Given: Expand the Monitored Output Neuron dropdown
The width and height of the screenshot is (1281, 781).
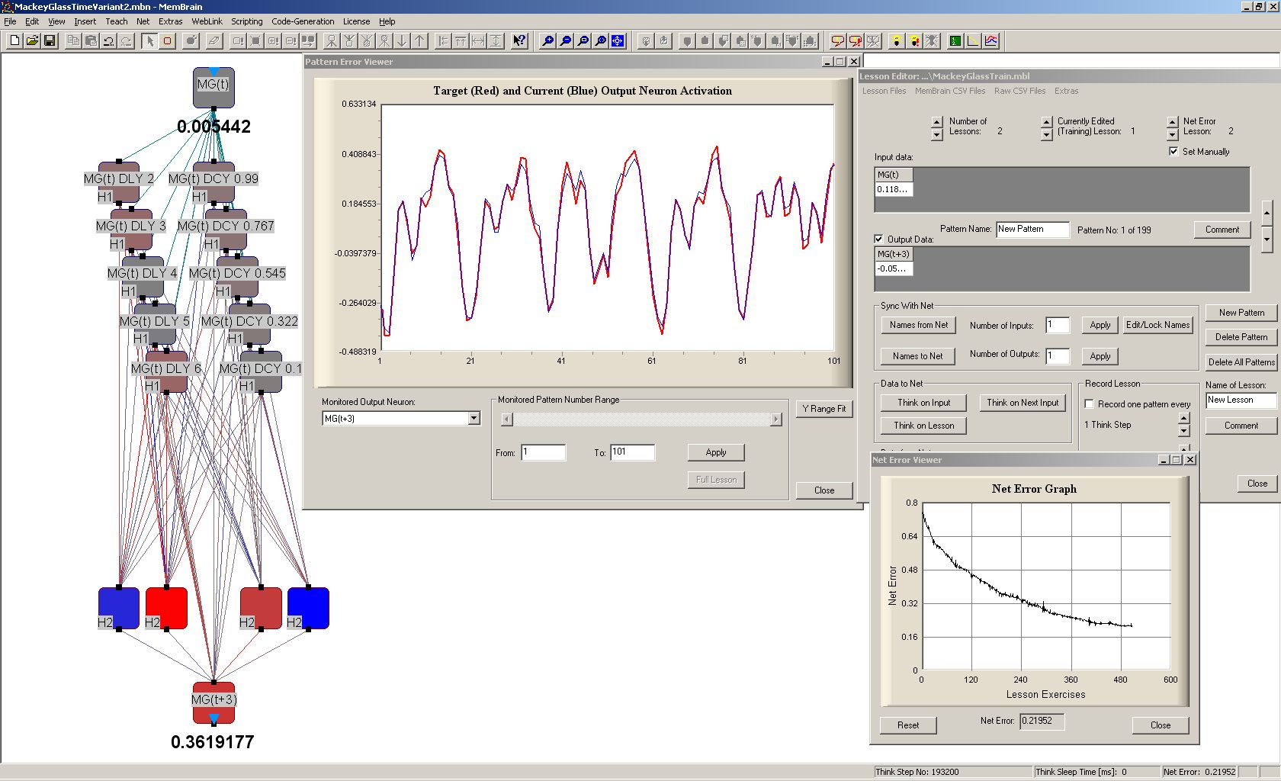Looking at the screenshot, I should pyautogui.click(x=474, y=418).
